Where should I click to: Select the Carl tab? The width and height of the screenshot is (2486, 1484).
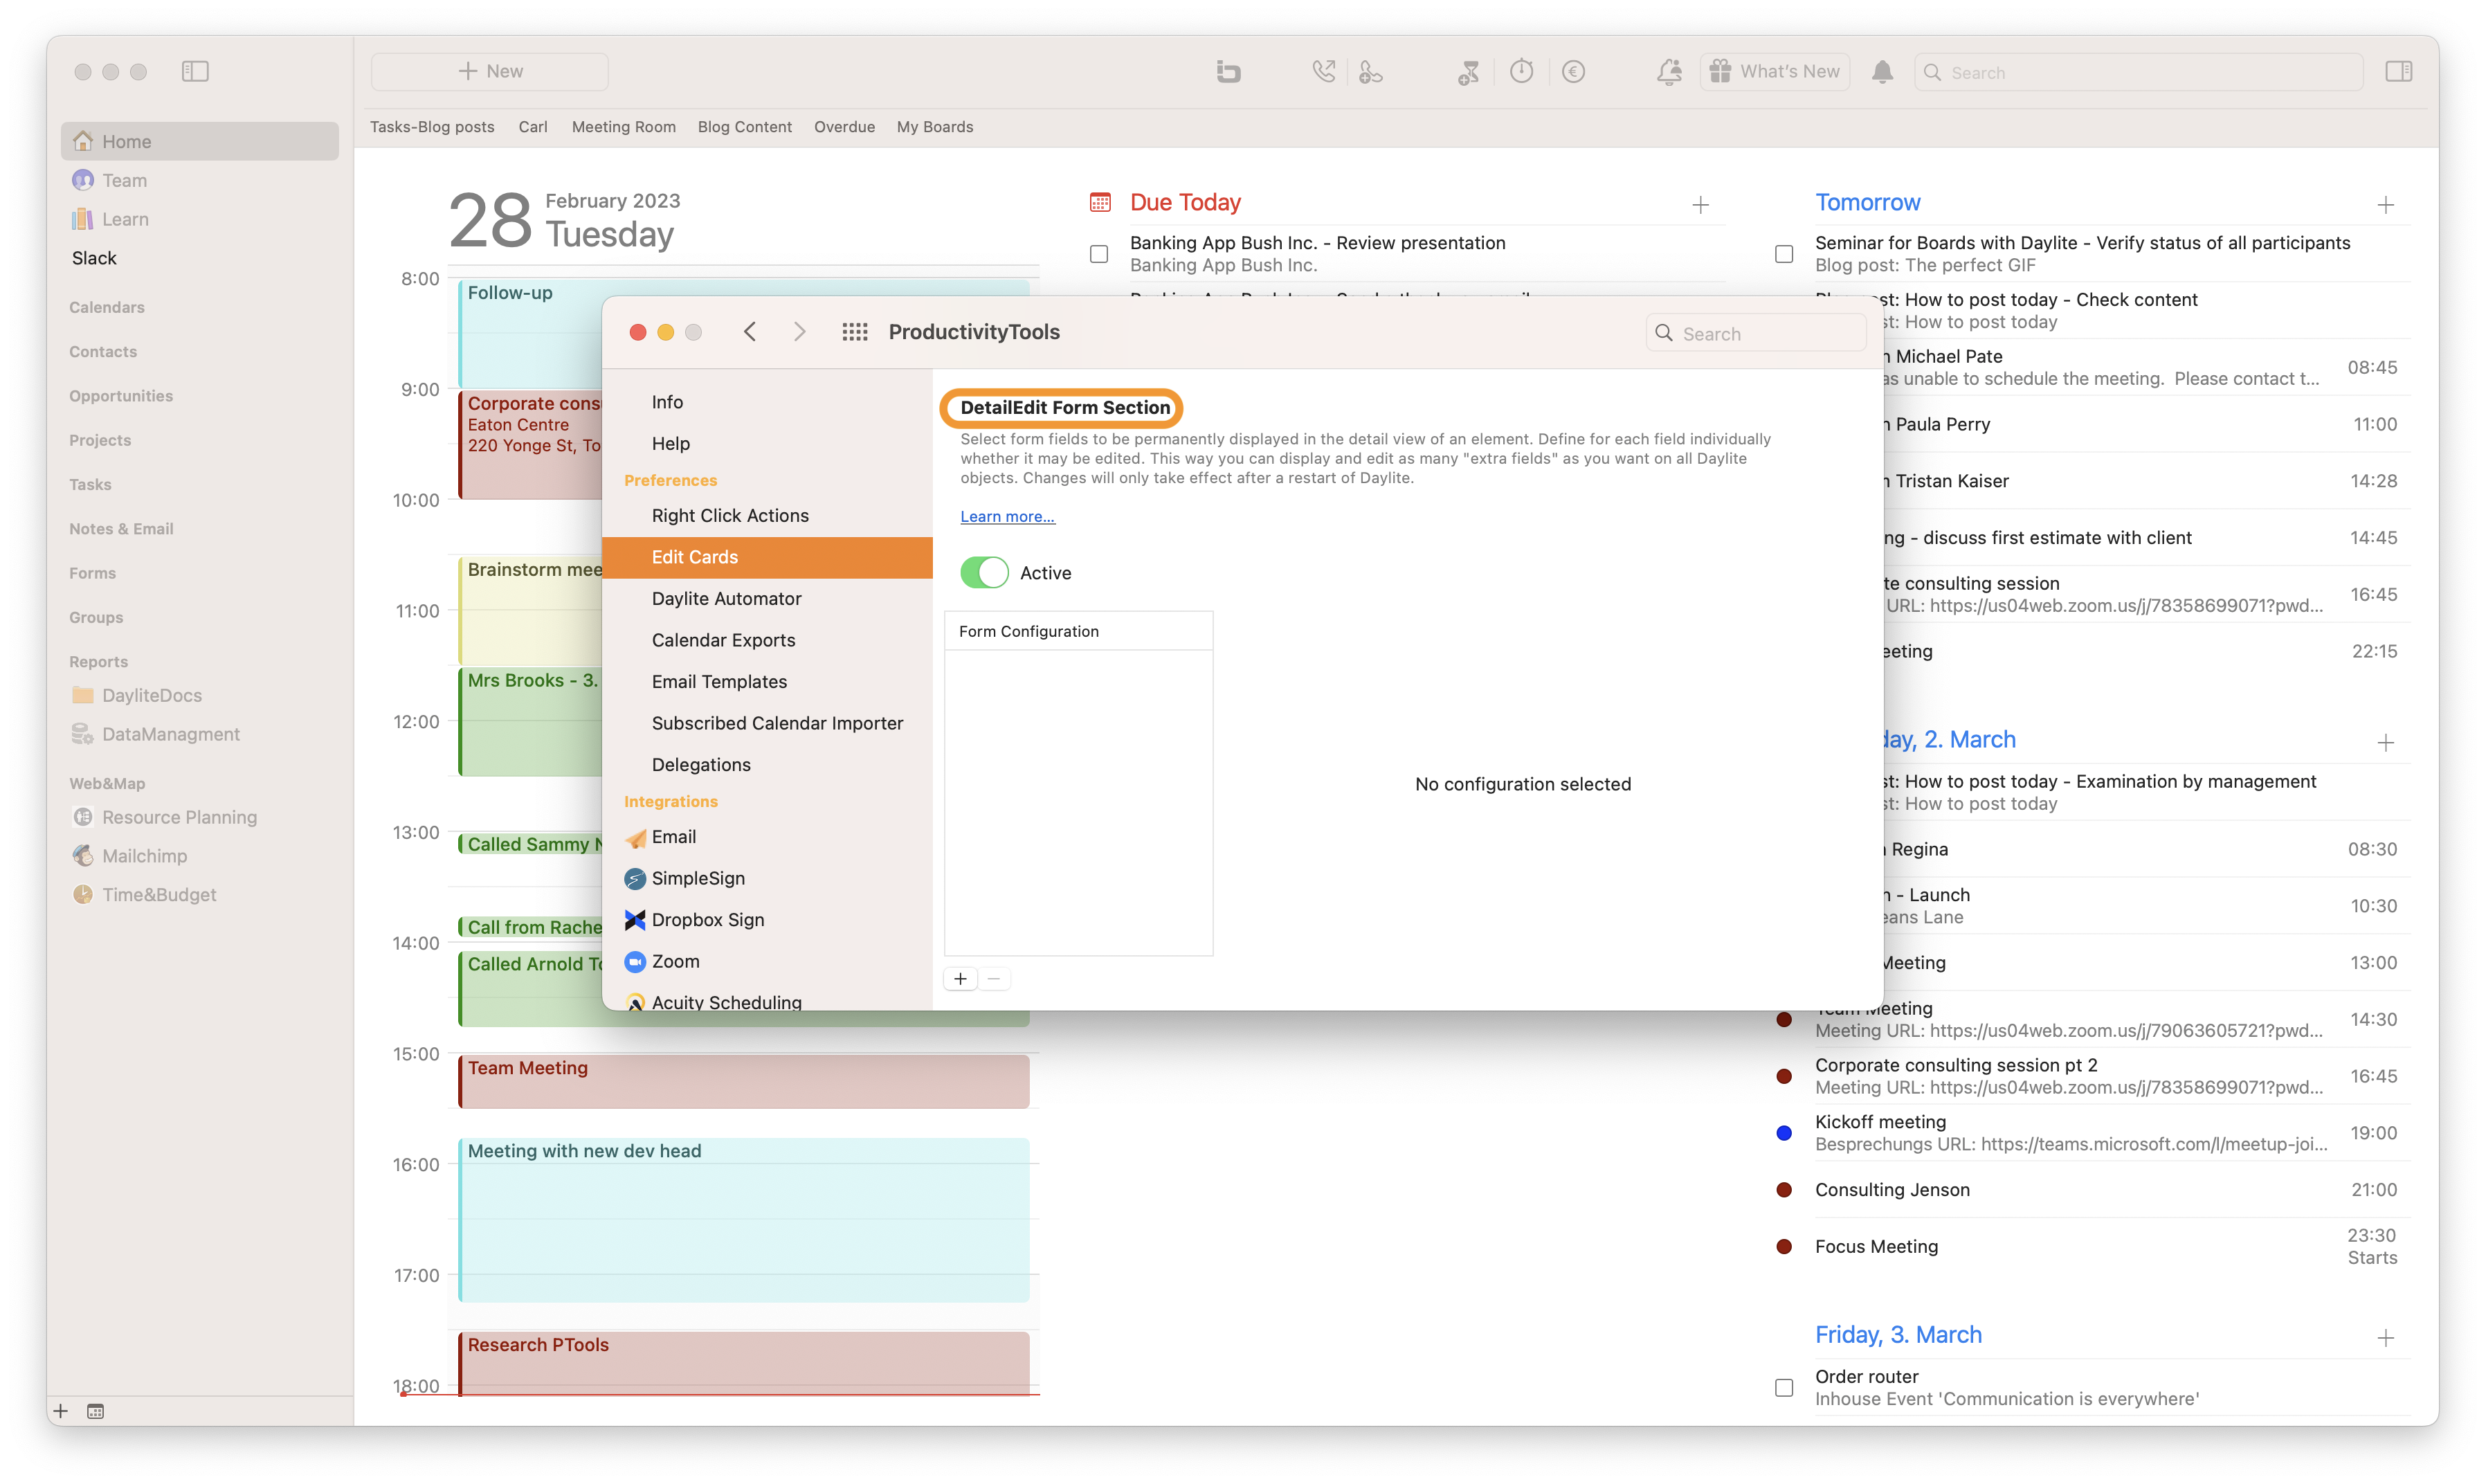coord(533,127)
